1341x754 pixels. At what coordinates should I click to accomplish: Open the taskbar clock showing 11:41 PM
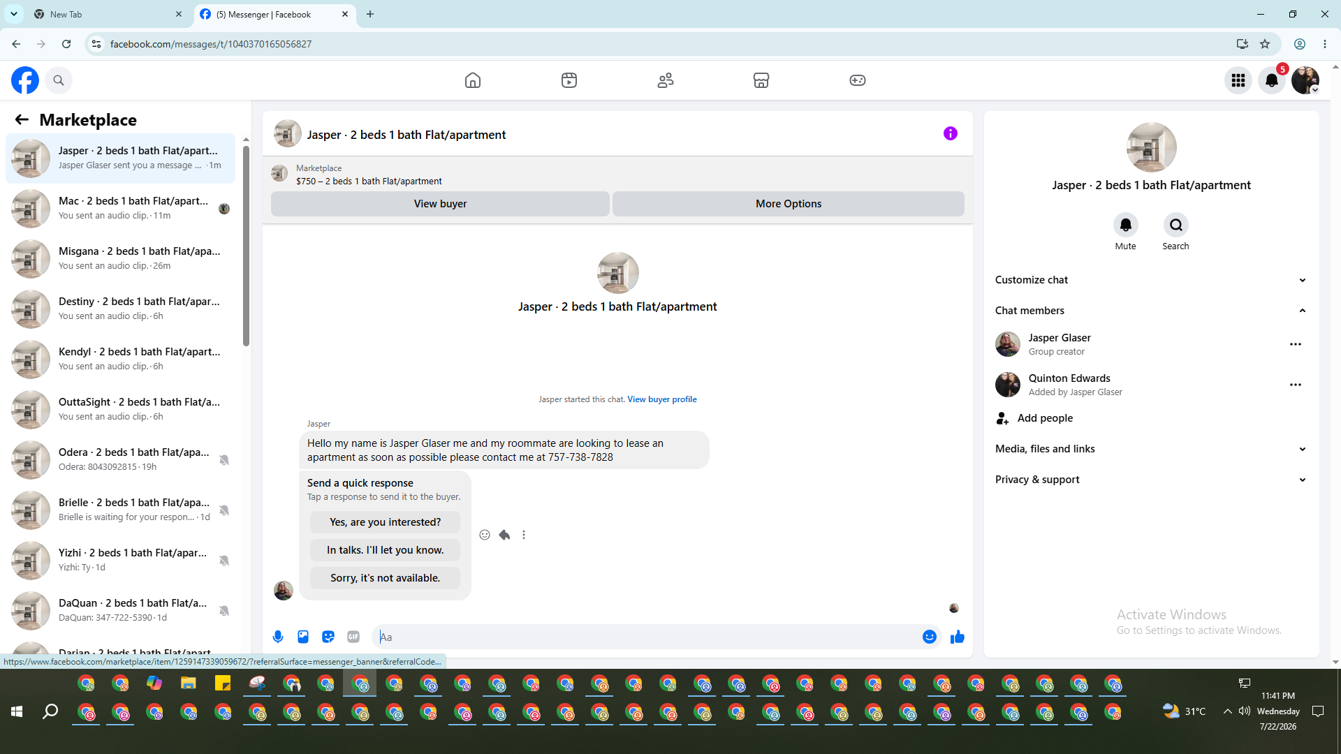pyautogui.click(x=1278, y=711)
